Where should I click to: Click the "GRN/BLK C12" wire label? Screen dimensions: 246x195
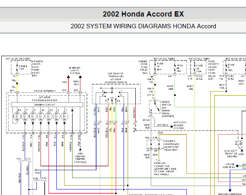71,143
